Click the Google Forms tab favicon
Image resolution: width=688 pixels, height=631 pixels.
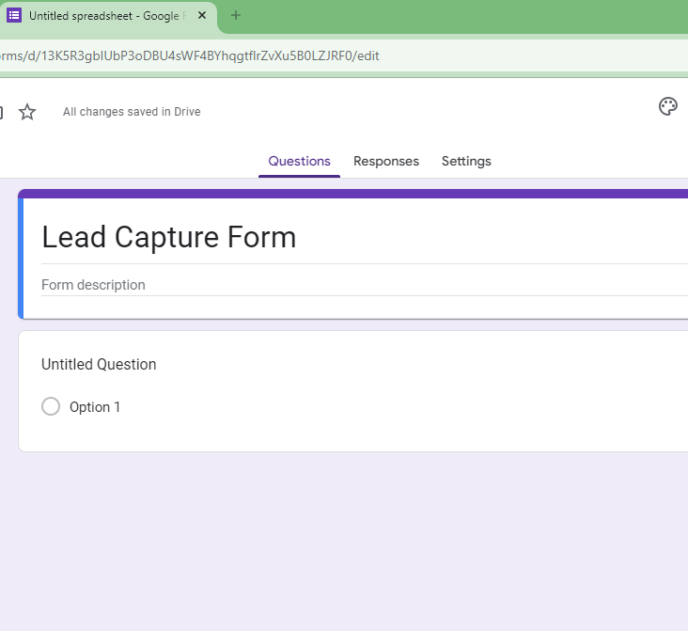14,15
